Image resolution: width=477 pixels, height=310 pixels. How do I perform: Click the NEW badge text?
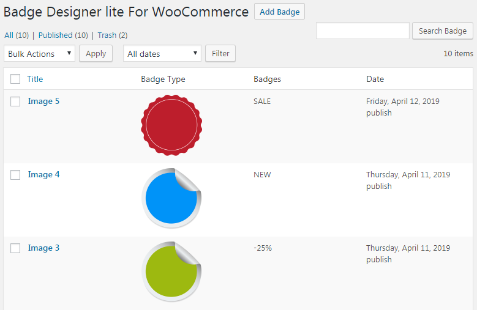[262, 175]
